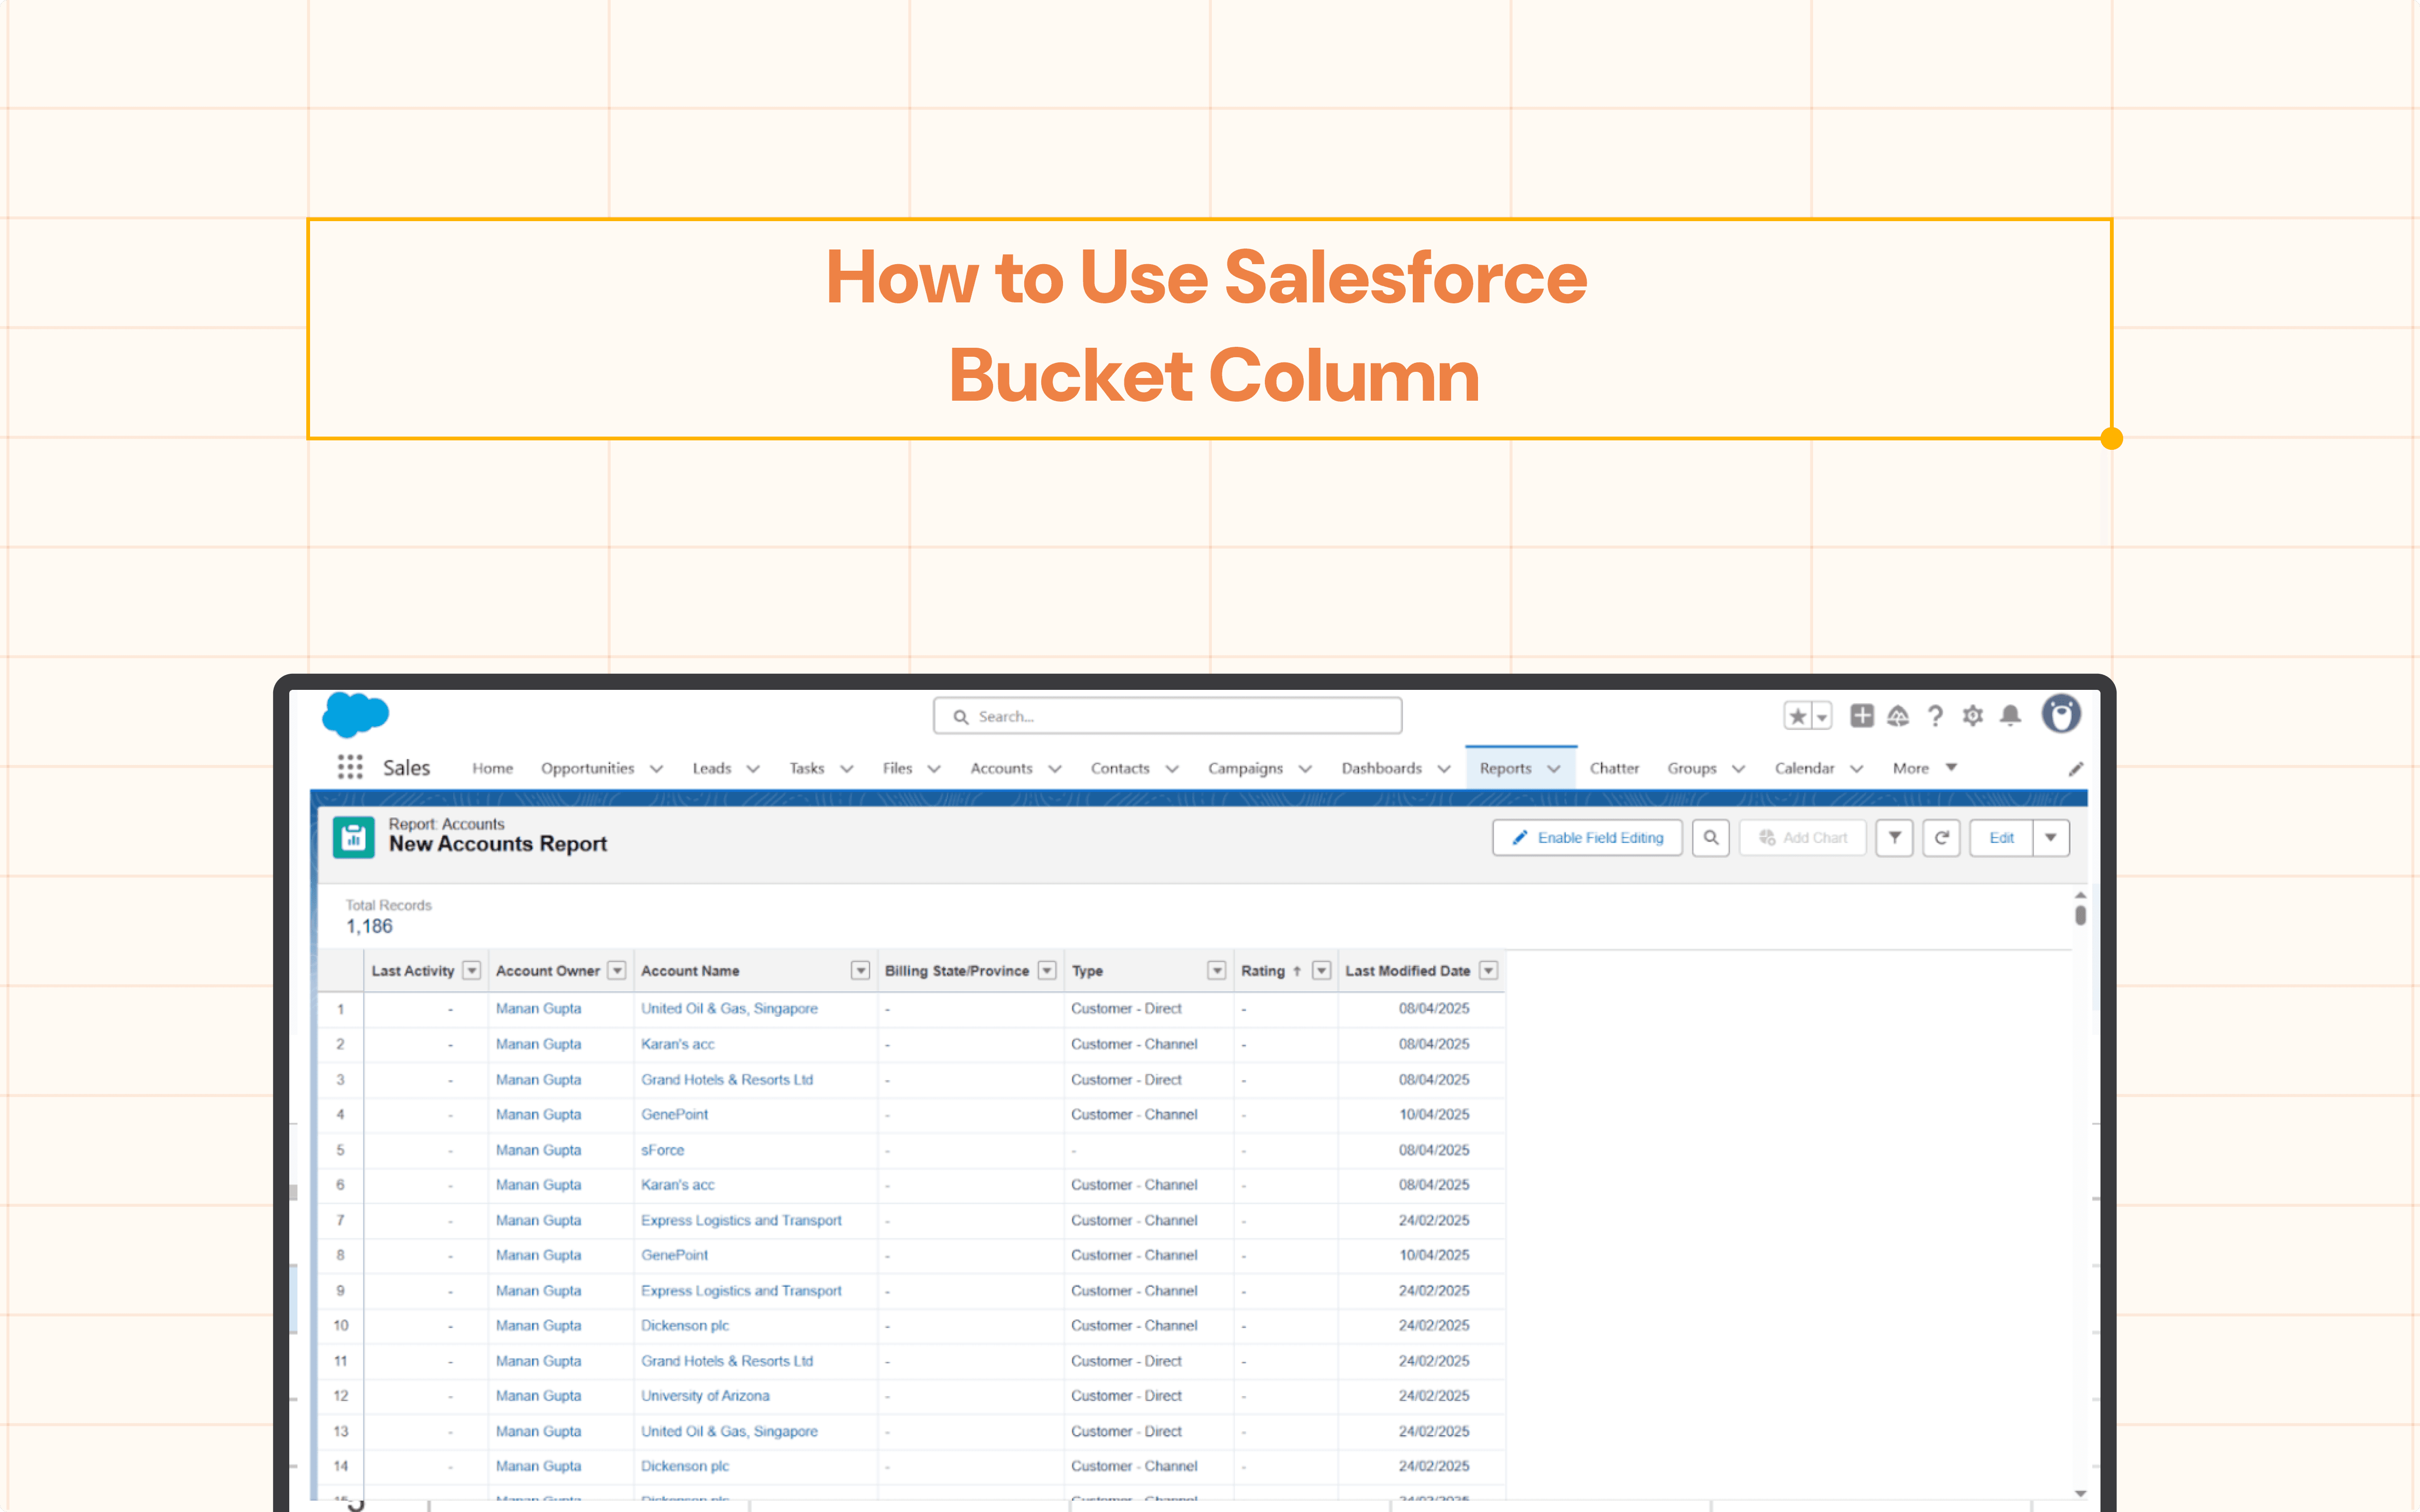Open Grand Hotels & Resorts Ltd in row 3
The image size is (2420, 1512).
pyautogui.click(x=727, y=1080)
